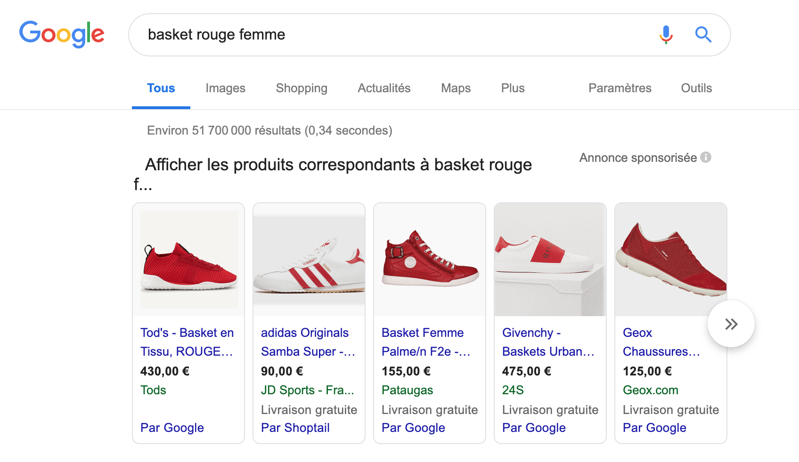
Task: View Givenchy white sneaker image
Action: pos(550,260)
